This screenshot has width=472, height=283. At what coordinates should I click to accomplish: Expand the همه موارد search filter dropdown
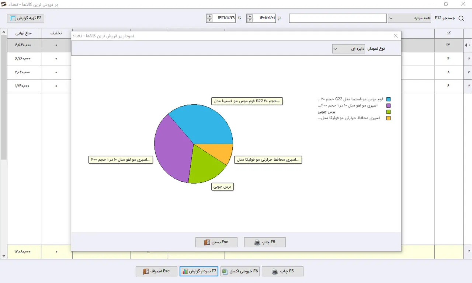click(x=409, y=18)
